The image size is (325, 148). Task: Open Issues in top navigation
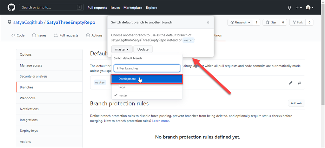115,8
